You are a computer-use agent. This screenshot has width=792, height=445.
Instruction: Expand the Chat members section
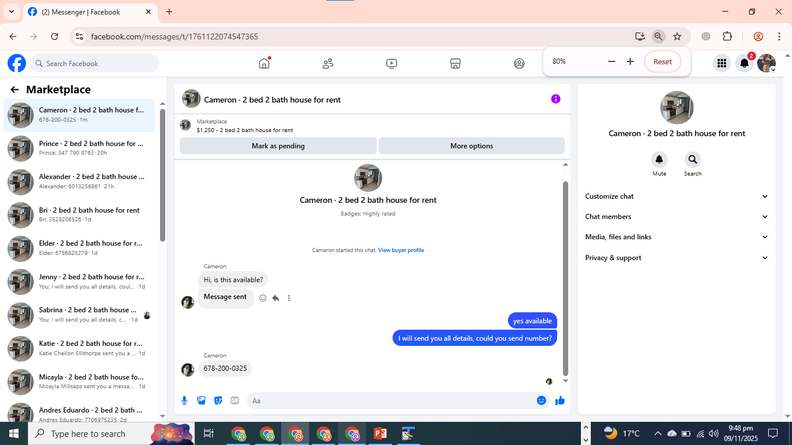(x=677, y=217)
